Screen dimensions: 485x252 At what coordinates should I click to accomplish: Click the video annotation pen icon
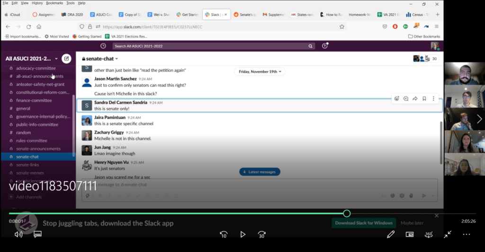[390, 234]
